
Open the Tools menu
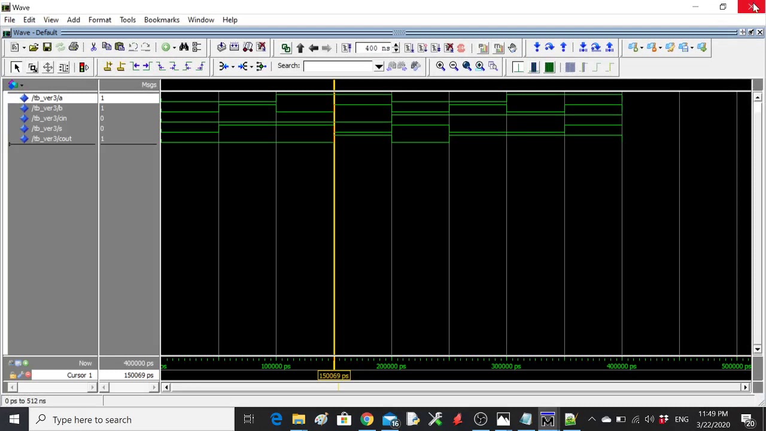pyautogui.click(x=127, y=20)
